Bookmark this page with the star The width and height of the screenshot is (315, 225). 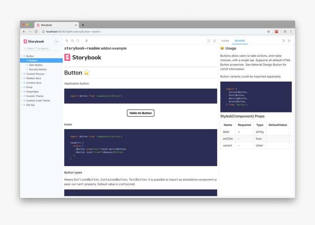click(268, 32)
